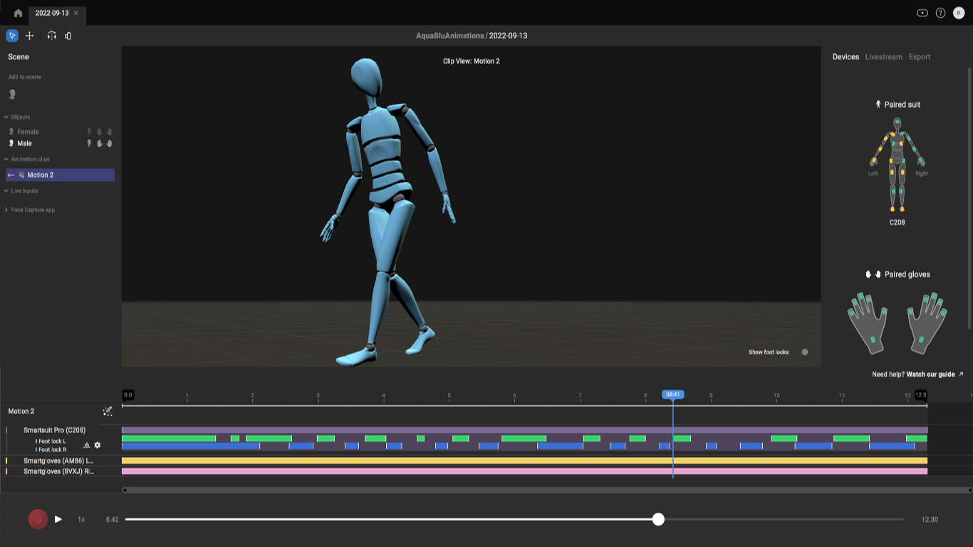Open Smartsuit Pro track gear settings
Image resolution: width=973 pixels, height=547 pixels.
click(98, 445)
